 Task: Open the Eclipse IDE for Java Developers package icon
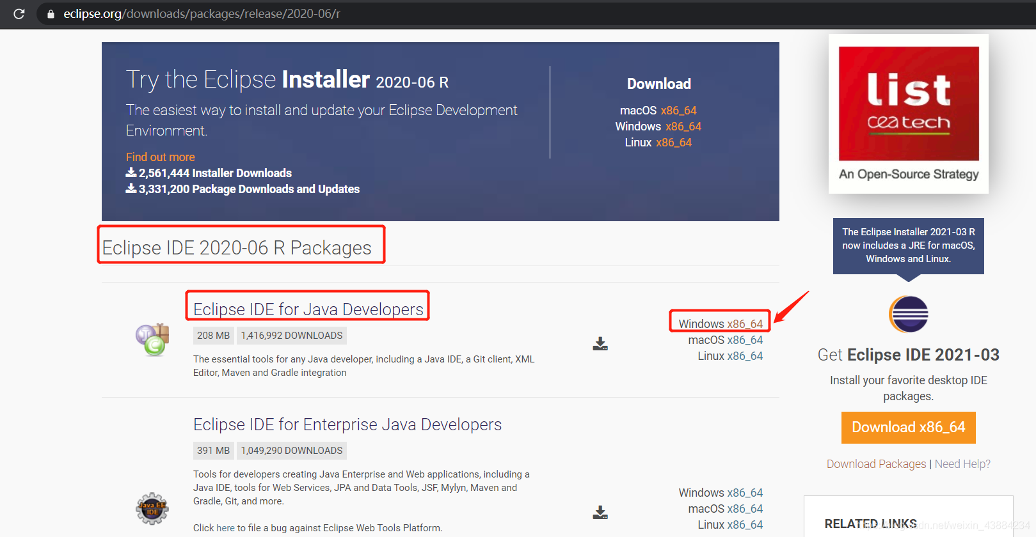click(x=152, y=339)
